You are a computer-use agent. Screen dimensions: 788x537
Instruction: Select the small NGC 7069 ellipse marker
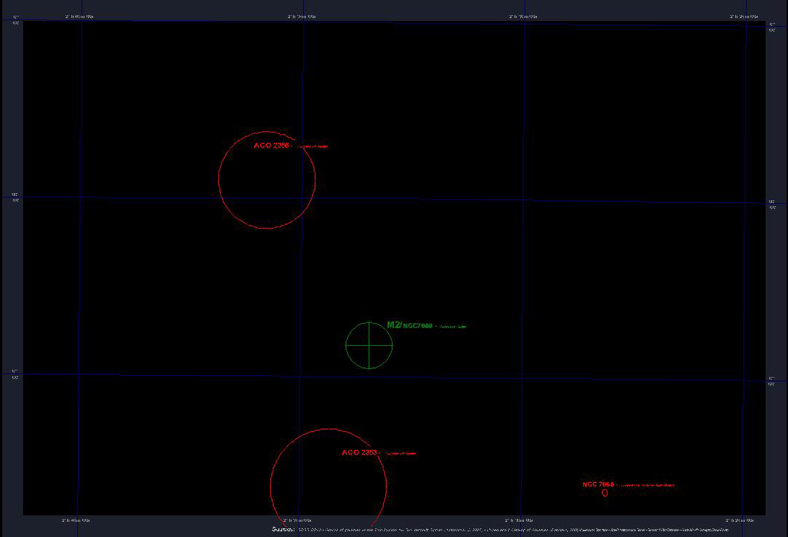tap(605, 494)
